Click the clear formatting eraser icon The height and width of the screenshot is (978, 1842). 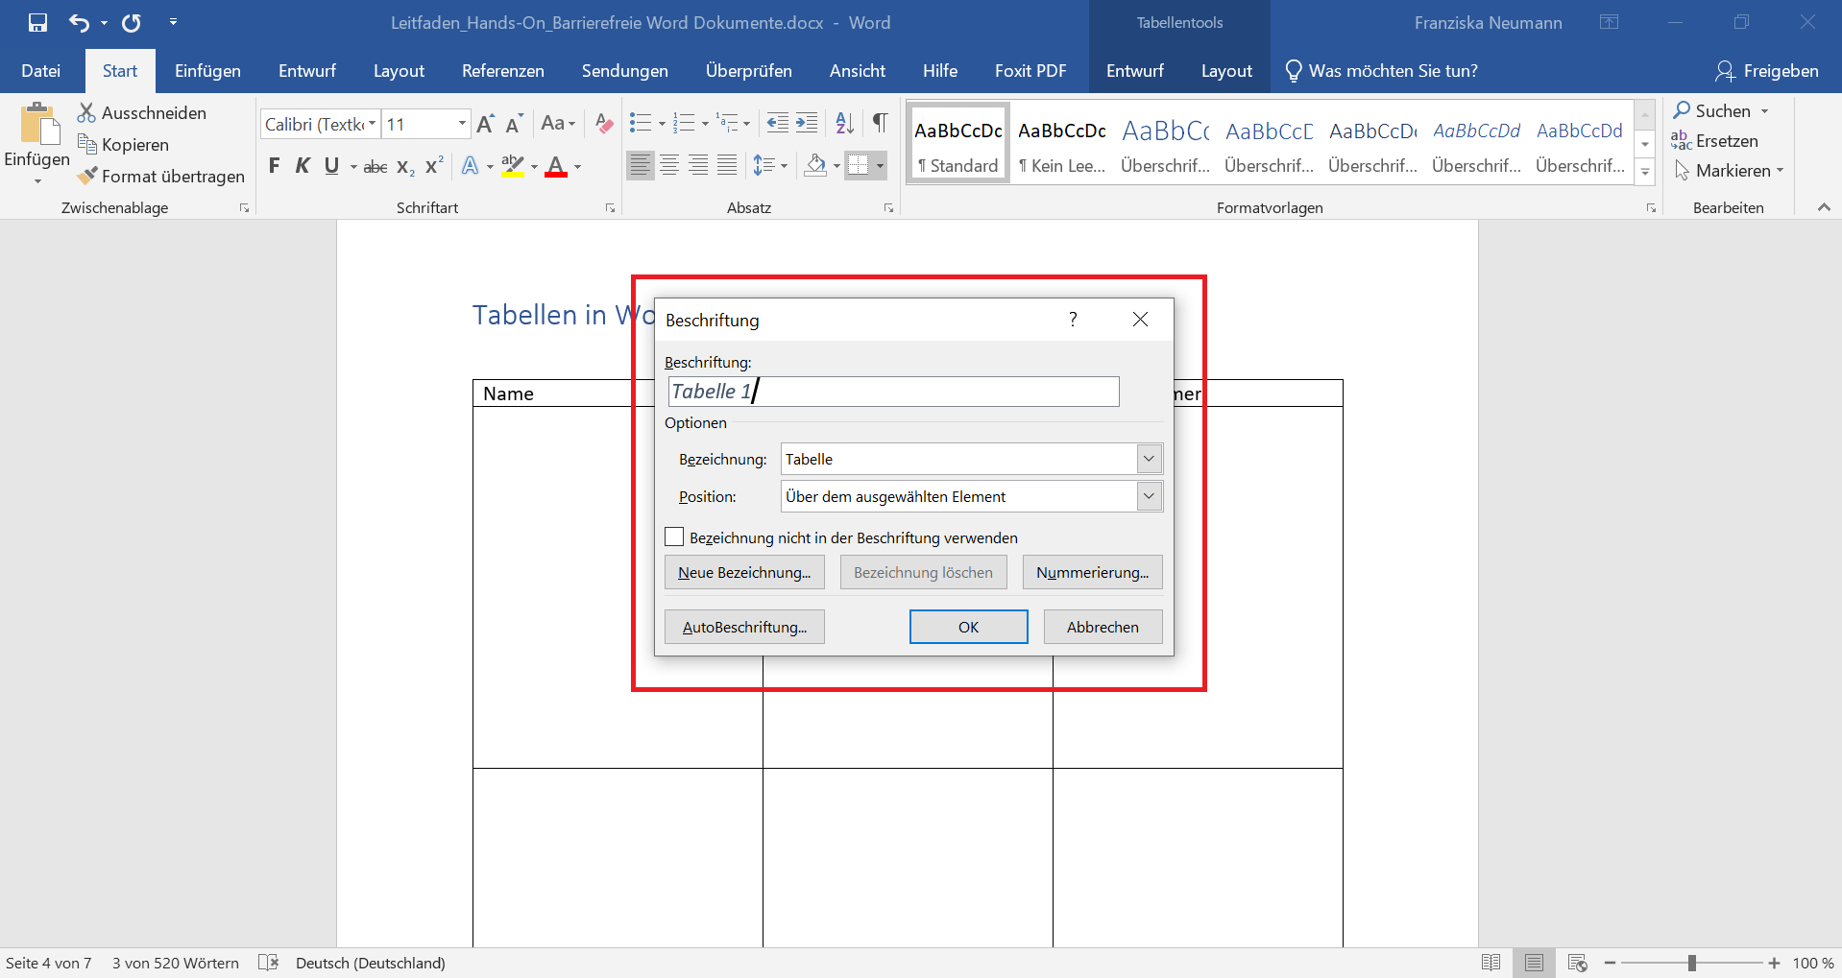click(604, 123)
